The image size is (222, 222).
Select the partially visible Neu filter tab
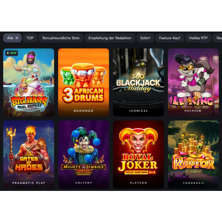218,38
